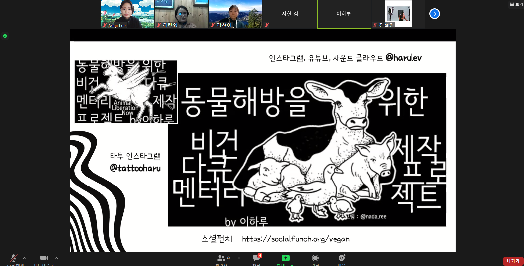Screen dimensions: 524x266
Task: Open video options arrow beside the camera
Action: point(57,258)
